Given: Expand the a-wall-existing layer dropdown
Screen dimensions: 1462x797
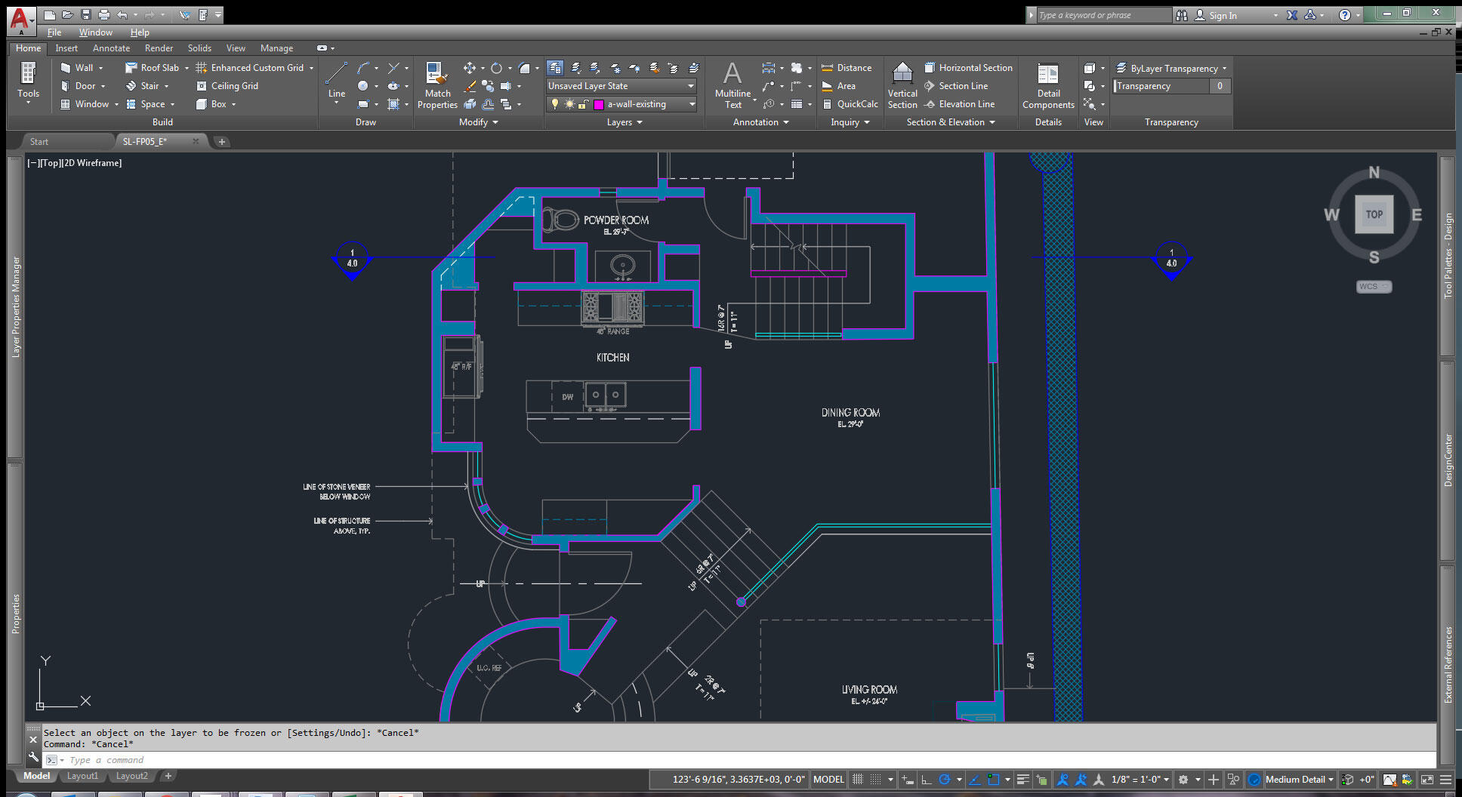Looking at the screenshot, I should [x=691, y=104].
